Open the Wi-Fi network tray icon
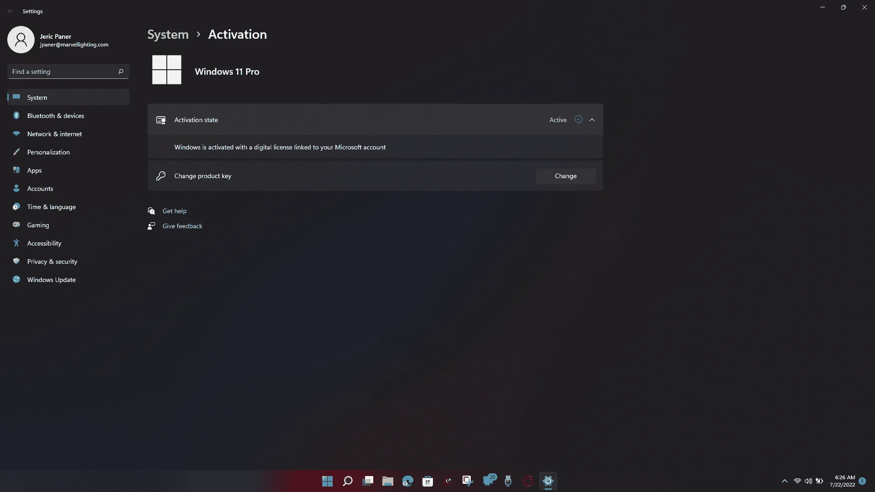Screen dimensions: 875x492 (x=798, y=481)
